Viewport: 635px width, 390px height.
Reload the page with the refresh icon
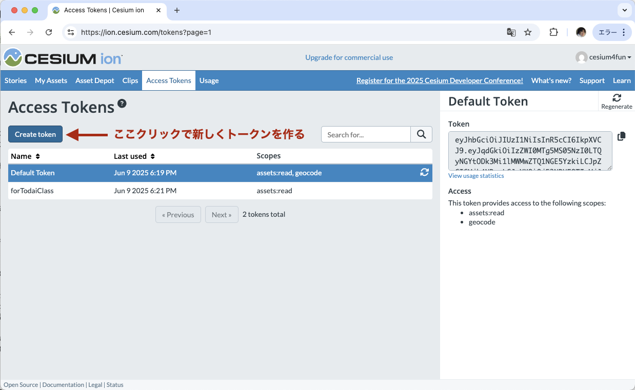[x=49, y=32]
